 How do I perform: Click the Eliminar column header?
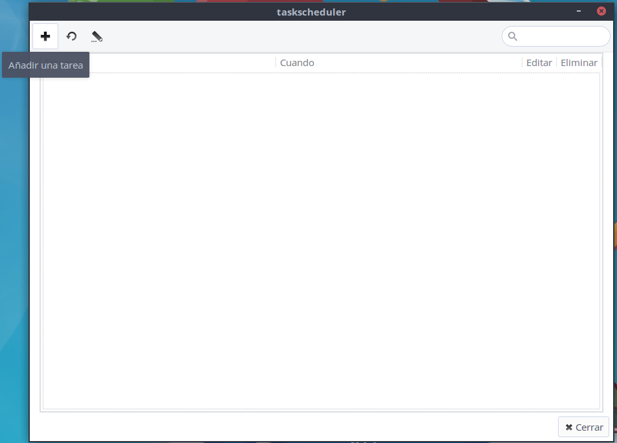(x=579, y=63)
